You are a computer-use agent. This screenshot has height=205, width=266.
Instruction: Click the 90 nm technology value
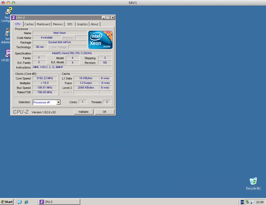pos(40,47)
